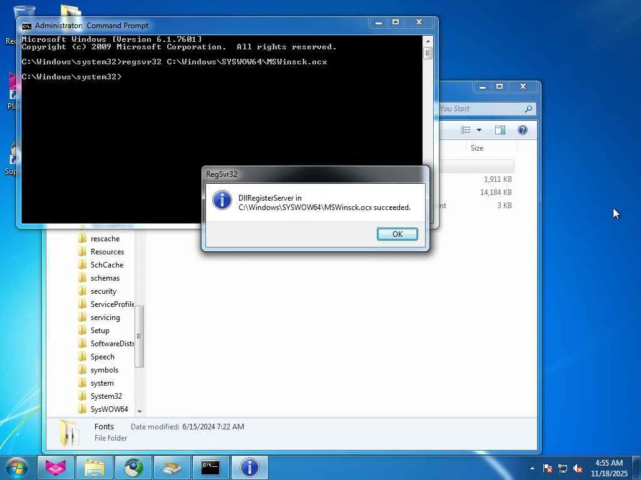Close the Explorer window

pyautogui.click(x=523, y=86)
